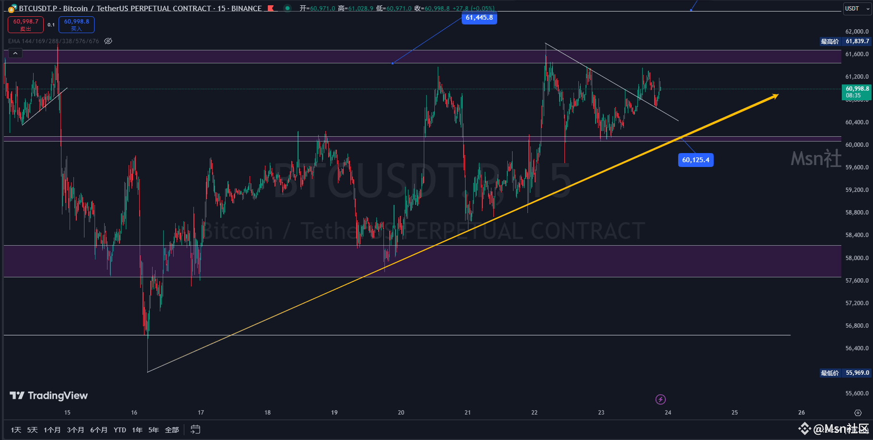Click the green data-connection status dot
This screenshot has width=873, height=440.
[287, 8]
